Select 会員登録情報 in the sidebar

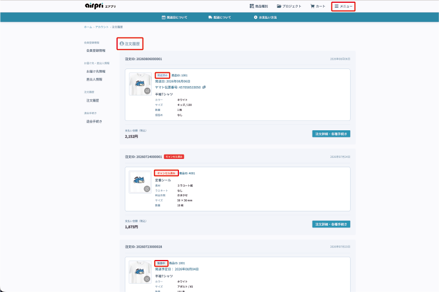pyautogui.click(x=96, y=51)
